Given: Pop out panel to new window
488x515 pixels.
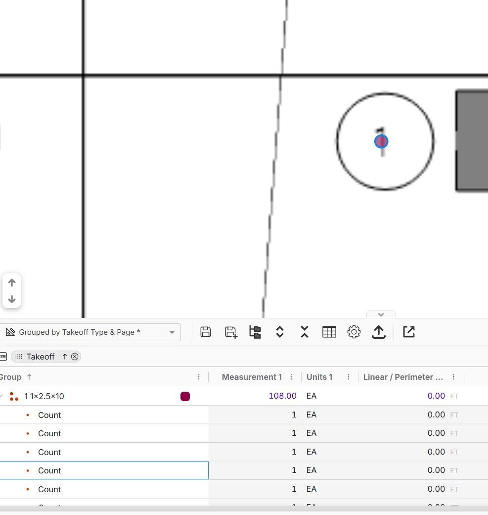Looking at the screenshot, I should pyautogui.click(x=408, y=332).
